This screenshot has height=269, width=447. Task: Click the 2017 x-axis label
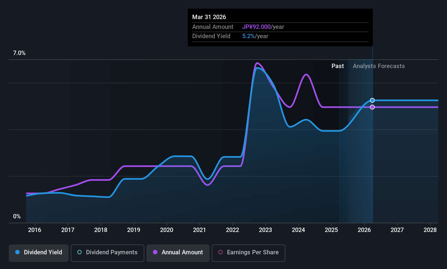pyautogui.click(x=68, y=230)
